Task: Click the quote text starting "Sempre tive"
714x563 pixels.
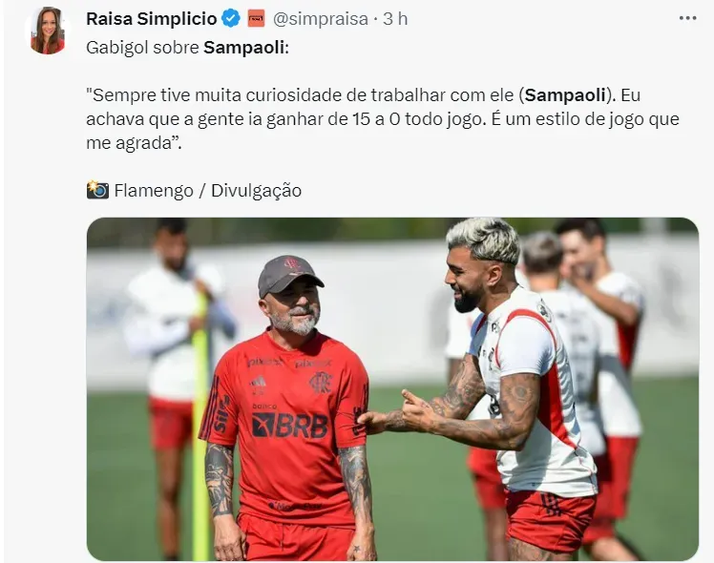Action: tap(383, 118)
